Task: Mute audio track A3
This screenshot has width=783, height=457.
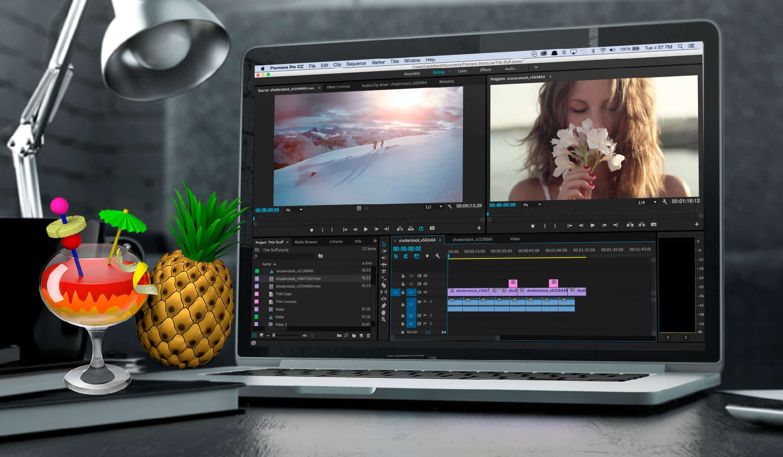Action: click(x=425, y=324)
